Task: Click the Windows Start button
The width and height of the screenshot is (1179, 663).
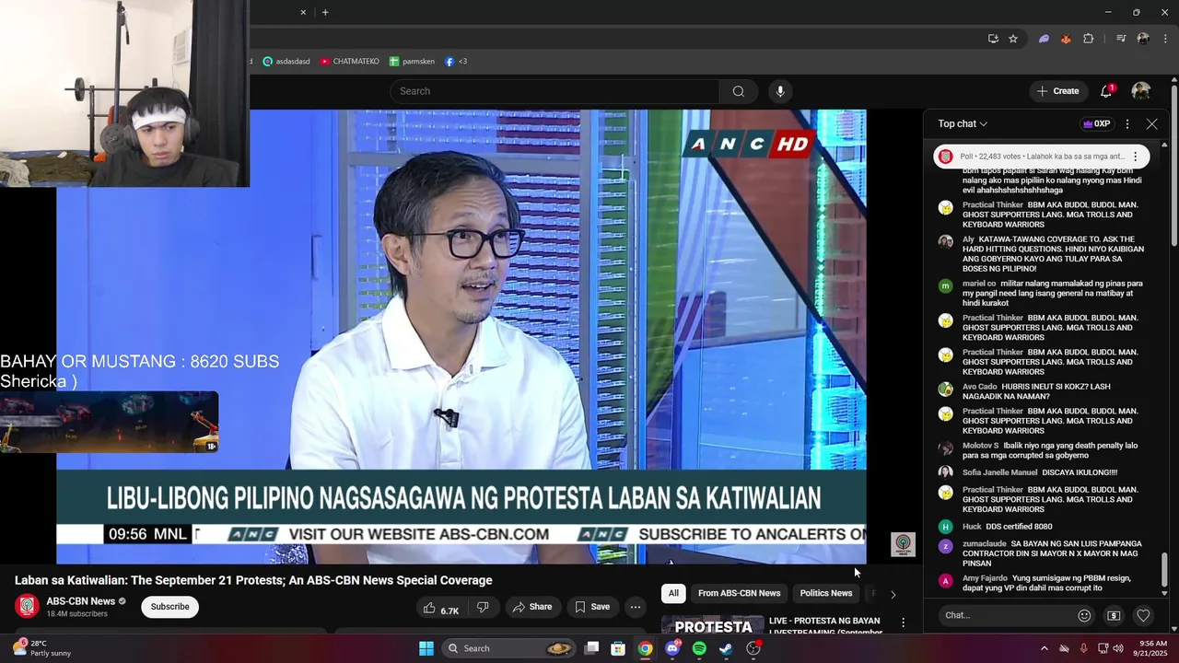Action: 426,648
